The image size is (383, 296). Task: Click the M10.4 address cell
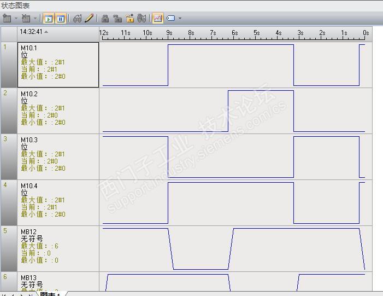(x=58, y=203)
